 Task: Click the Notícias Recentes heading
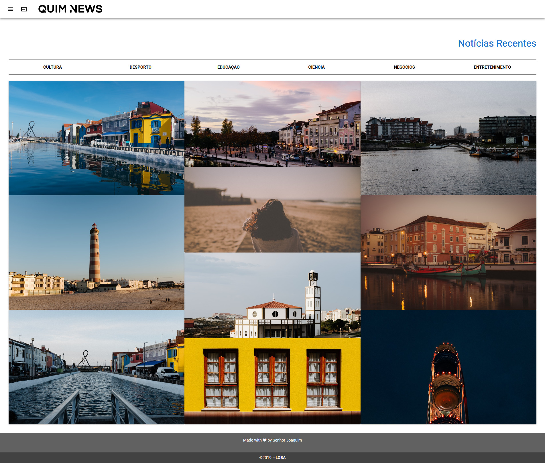click(497, 43)
